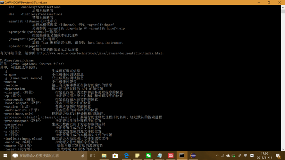The image size is (285, 160).
Task: Click the '-g:none' option text
Action: 10,75
